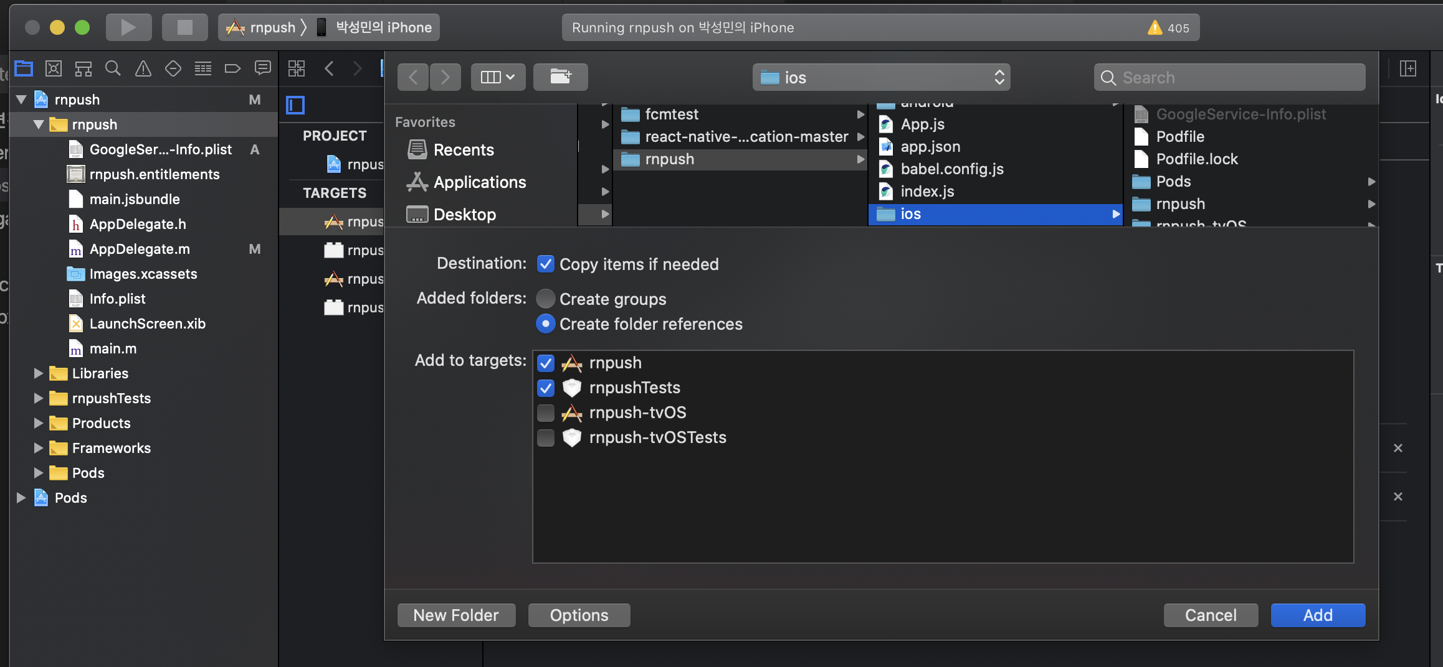Check the rnpush-tvOS target checkbox
The width and height of the screenshot is (1443, 667).
[546, 413]
